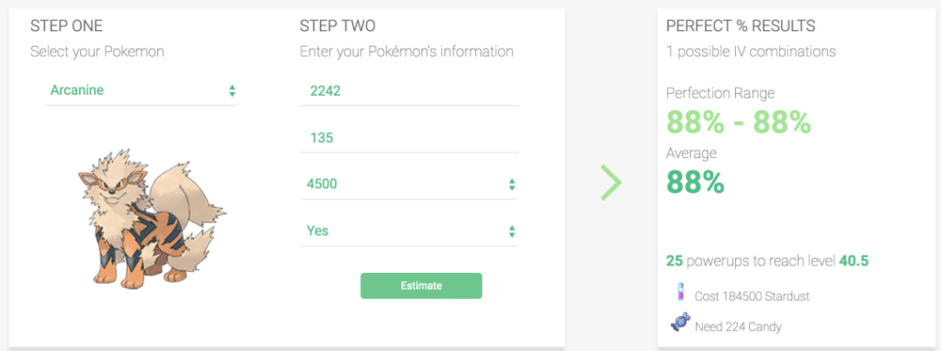Open the Yes powered-up dropdown
The height and width of the screenshot is (351, 941).
pyautogui.click(x=409, y=231)
